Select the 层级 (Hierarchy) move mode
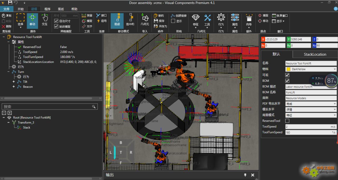338x180 pixels. 117,20
